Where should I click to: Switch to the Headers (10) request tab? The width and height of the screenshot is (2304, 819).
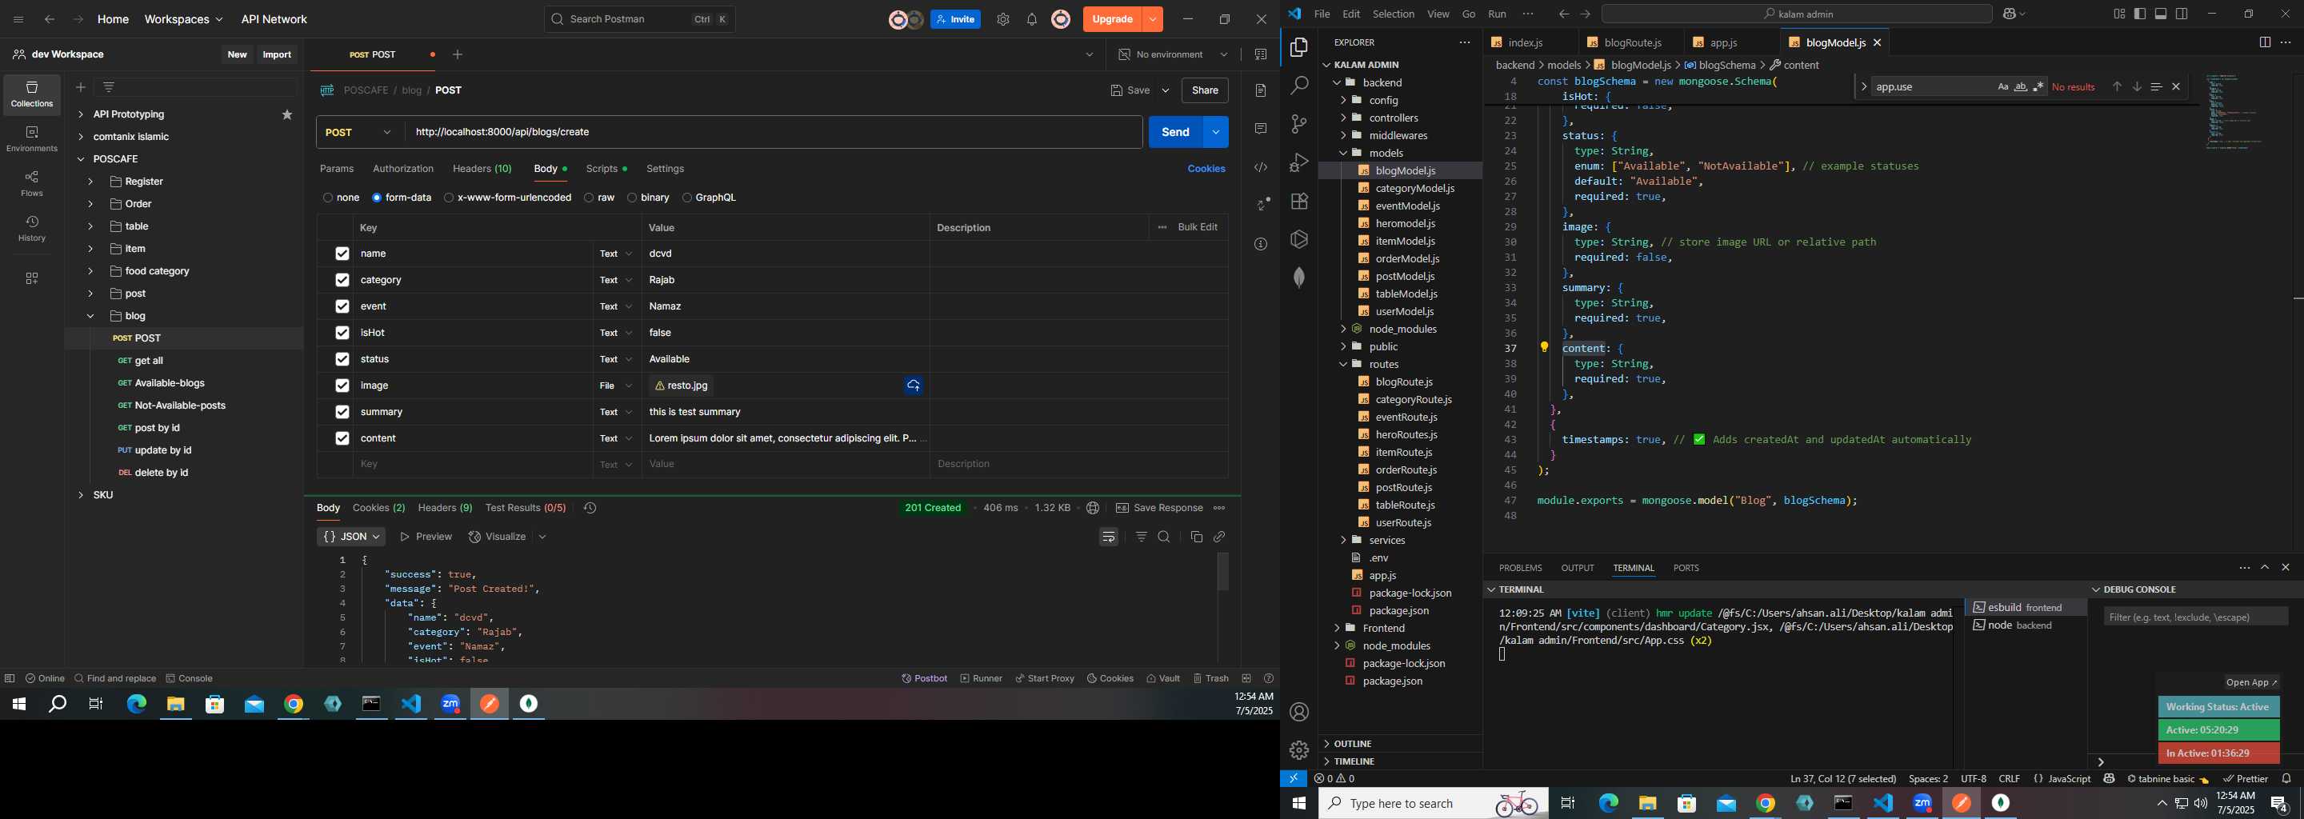click(x=482, y=169)
